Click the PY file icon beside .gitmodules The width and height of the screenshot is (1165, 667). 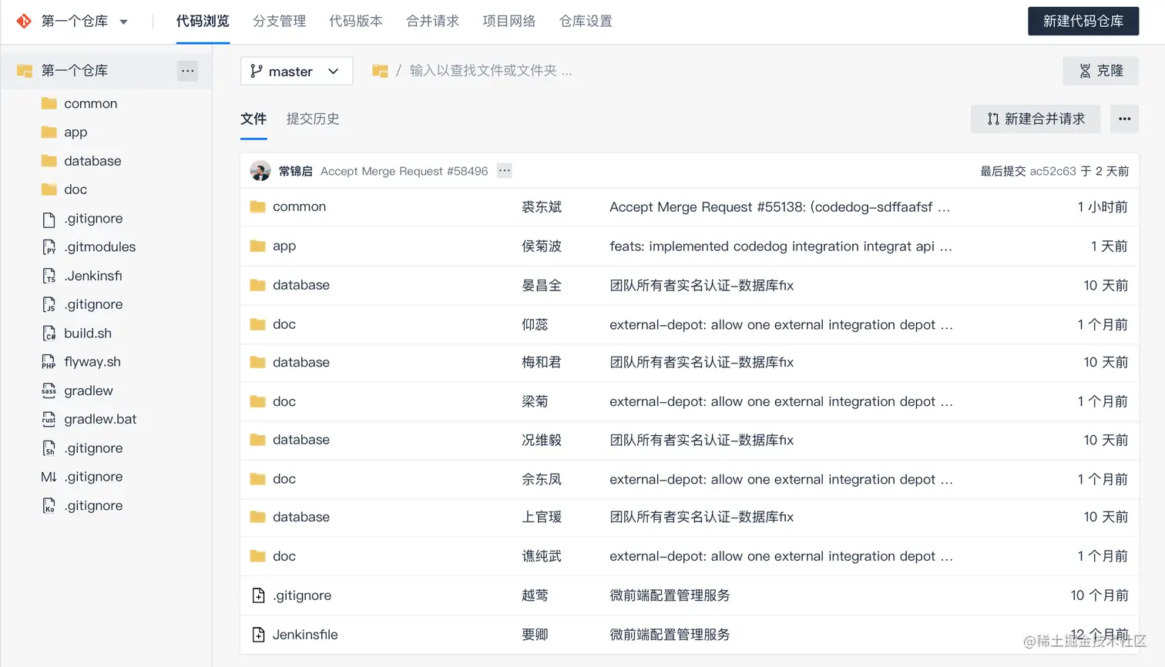coord(49,247)
